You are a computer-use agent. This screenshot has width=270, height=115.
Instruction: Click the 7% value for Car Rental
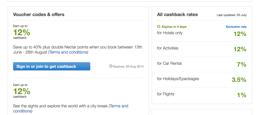pyautogui.click(x=242, y=64)
